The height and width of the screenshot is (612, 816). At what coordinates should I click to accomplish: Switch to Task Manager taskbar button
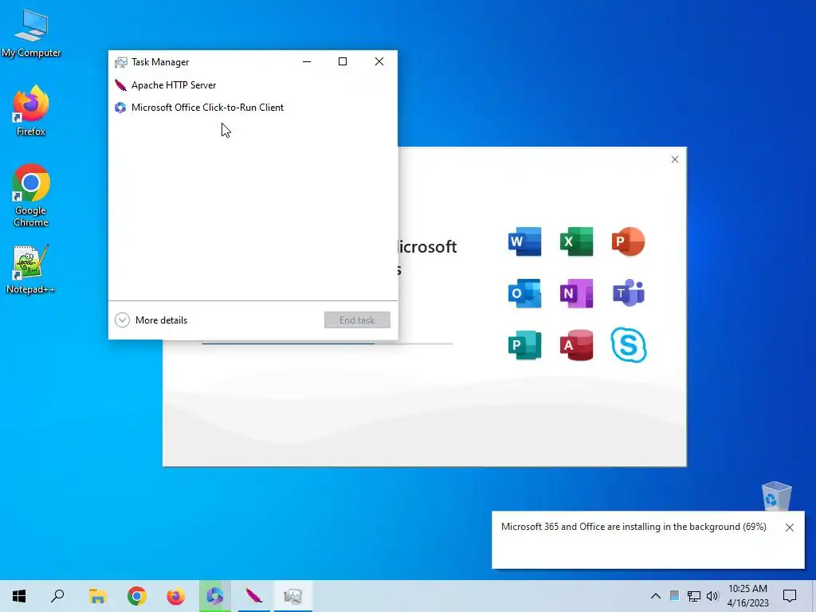click(x=293, y=596)
